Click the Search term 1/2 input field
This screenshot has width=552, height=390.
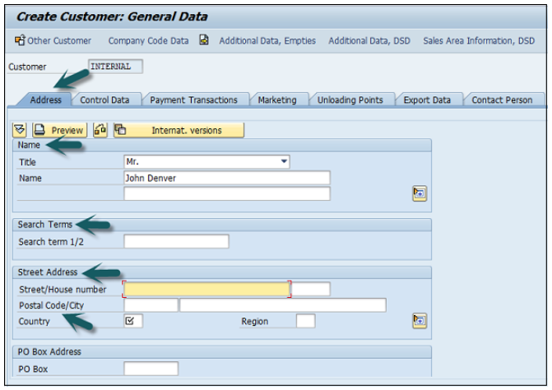pos(176,242)
